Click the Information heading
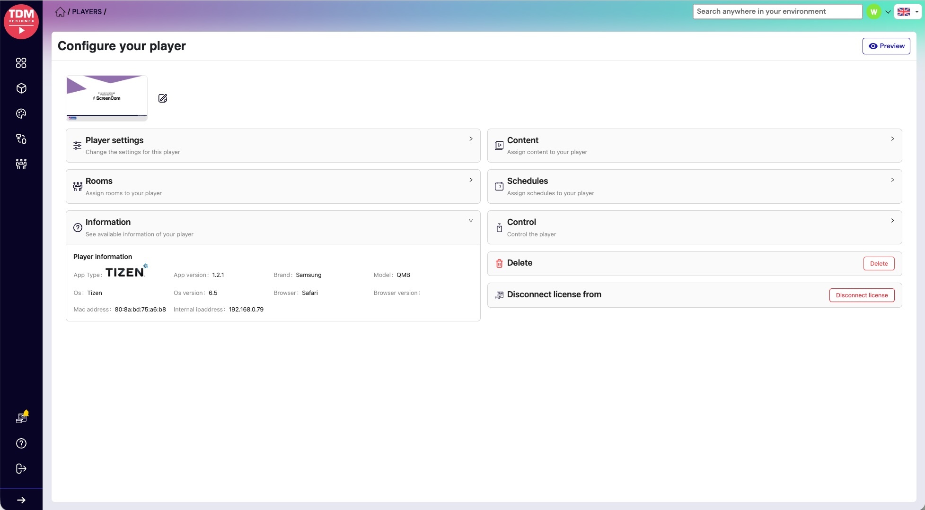 point(108,222)
